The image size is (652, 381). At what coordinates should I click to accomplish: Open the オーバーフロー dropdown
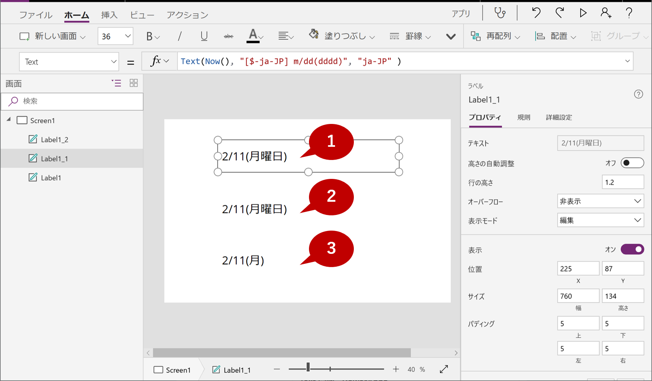pyautogui.click(x=600, y=201)
